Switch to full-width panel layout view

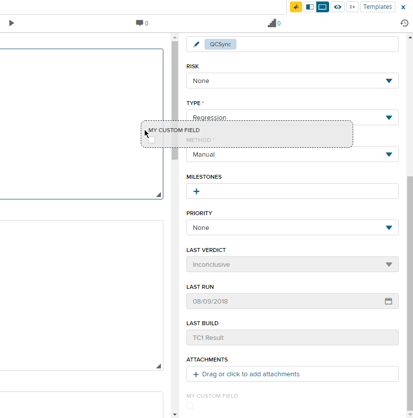pyautogui.click(x=323, y=7)
